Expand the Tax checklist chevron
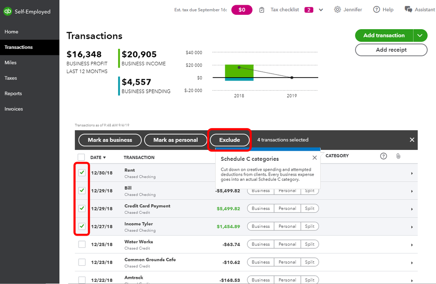 321,10
